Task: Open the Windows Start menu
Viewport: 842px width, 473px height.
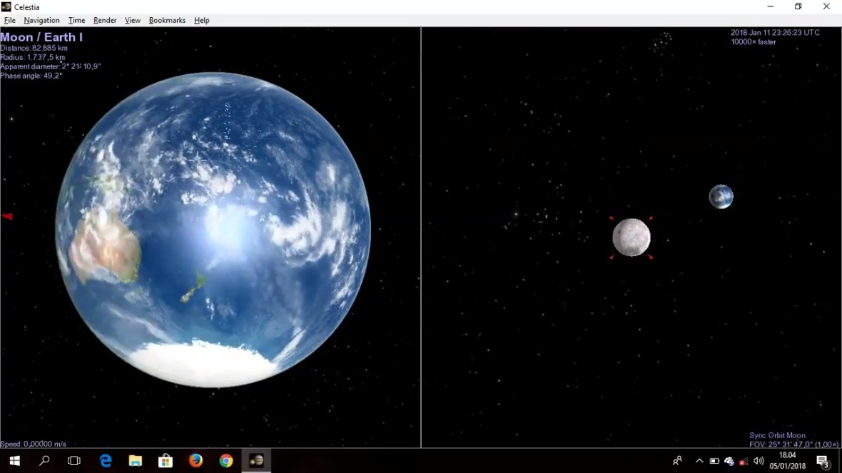Action: (x=14, y=461)
